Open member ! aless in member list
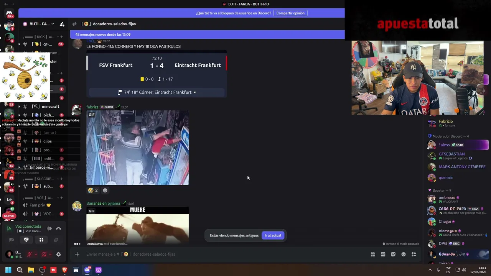This screenshot has height=276, width=491. click(458, 145)
